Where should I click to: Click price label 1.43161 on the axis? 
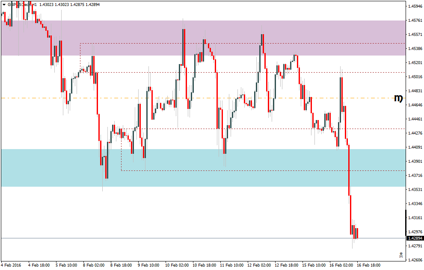(x=415, y=217)
